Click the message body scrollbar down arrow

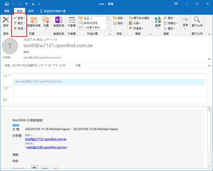click(209, 167)
